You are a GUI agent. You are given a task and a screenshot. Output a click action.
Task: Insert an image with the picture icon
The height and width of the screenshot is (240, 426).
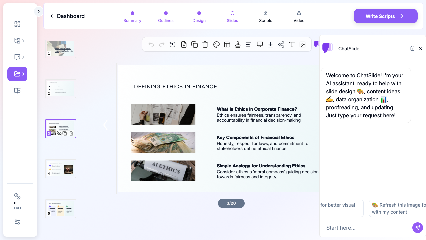[x=302, y=45]
